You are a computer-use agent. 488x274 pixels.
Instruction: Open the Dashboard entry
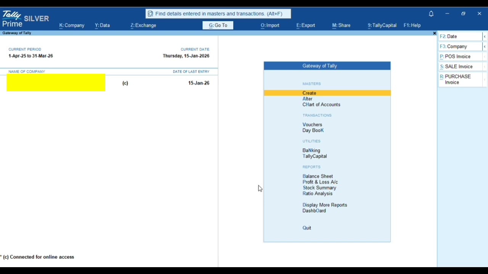coord(314,211)
